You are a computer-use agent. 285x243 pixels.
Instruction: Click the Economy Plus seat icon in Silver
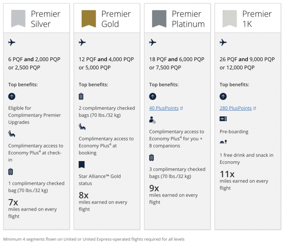(x=12, y=134)
